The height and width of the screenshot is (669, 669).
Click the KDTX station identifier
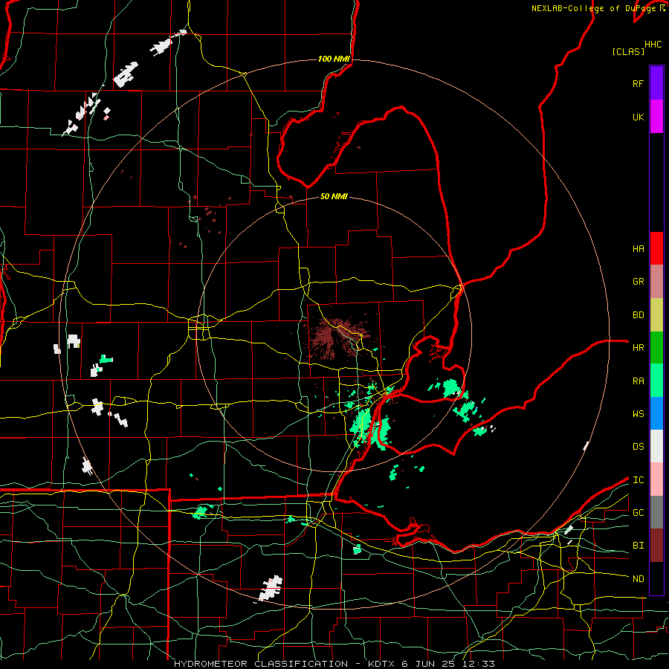pyautogui.click(x=382, y=664)
